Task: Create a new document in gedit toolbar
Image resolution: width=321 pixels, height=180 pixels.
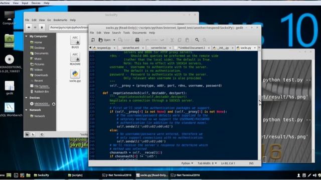Action: pos(93,40)
